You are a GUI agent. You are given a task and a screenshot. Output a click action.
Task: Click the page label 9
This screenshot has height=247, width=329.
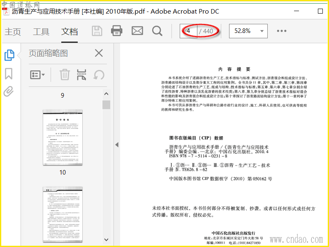pos(63,96)
